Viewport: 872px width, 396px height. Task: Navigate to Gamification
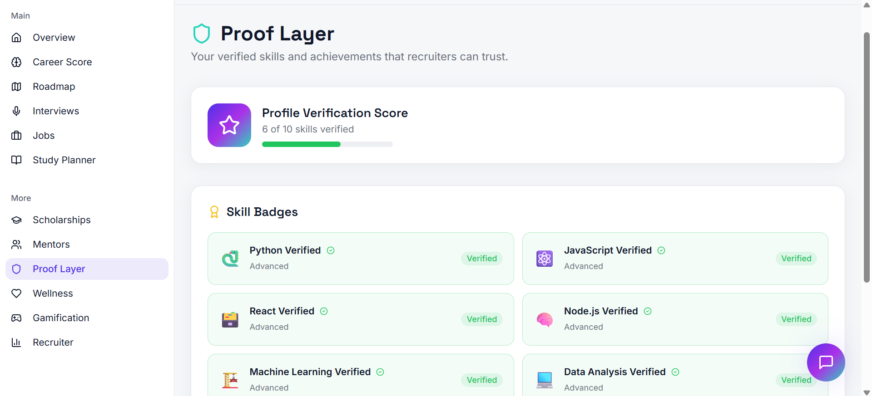click(87, 318)
